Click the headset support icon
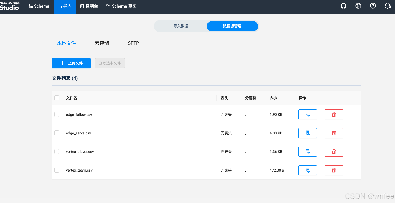Image resolution: width=395 pixels, height=203 pixels. tap(388, 6)
